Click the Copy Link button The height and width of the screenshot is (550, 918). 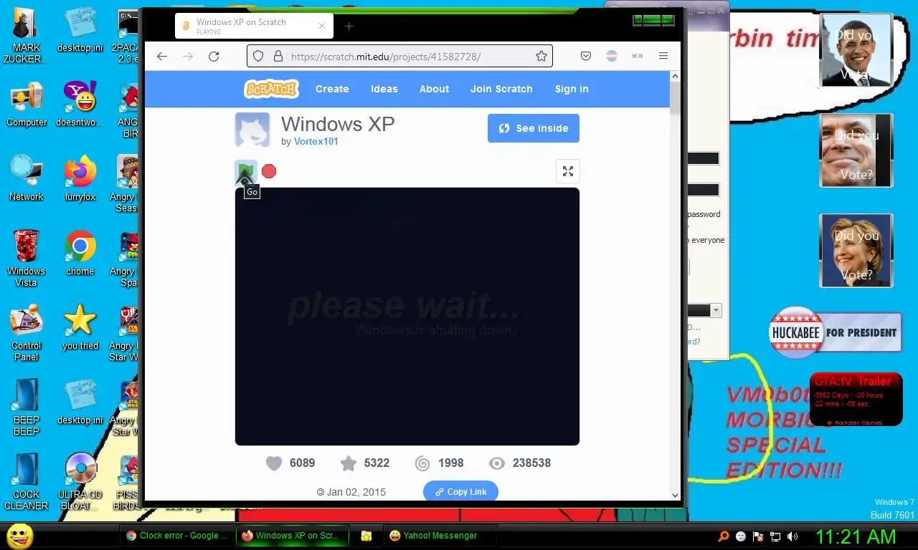[x=460, y=492]
